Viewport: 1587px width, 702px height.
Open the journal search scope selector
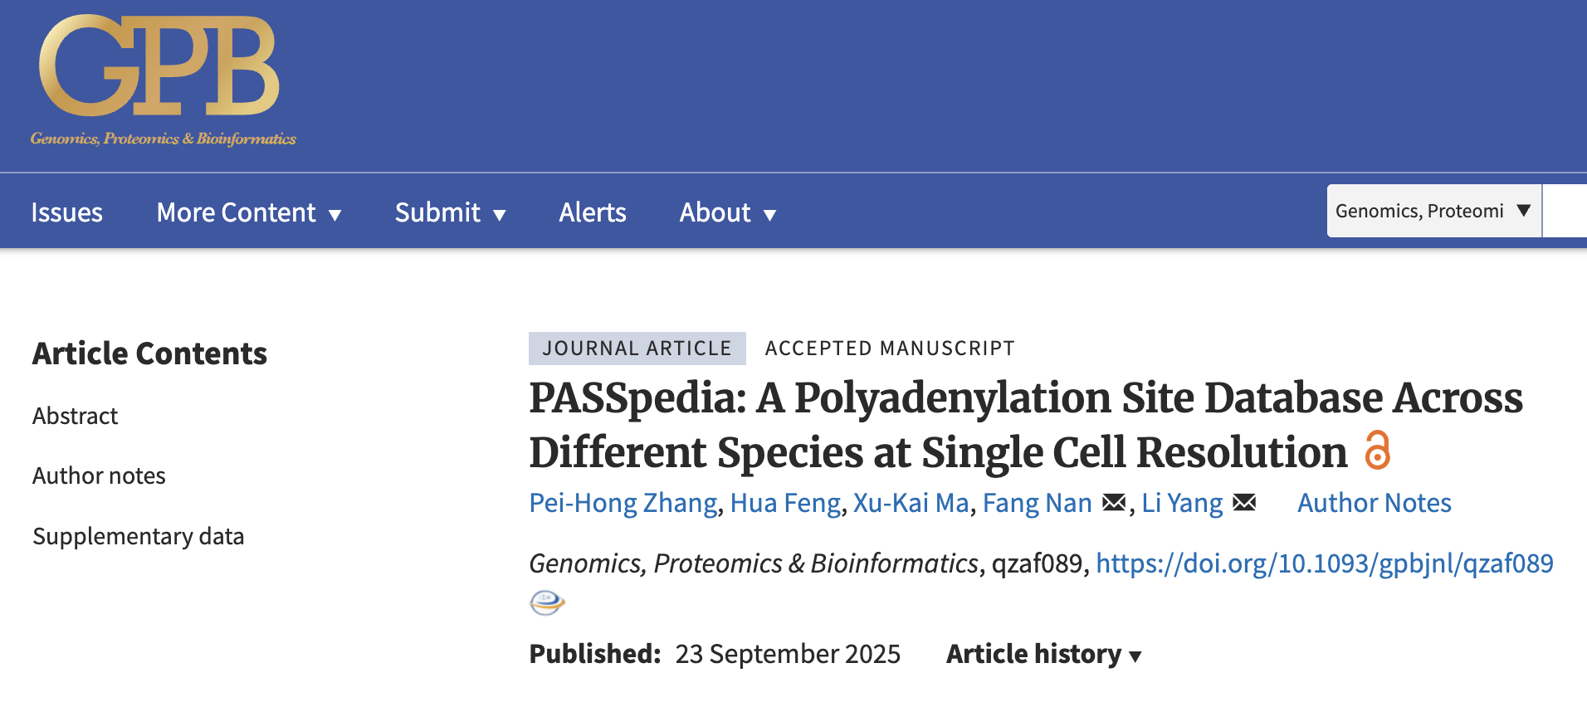1433,211
